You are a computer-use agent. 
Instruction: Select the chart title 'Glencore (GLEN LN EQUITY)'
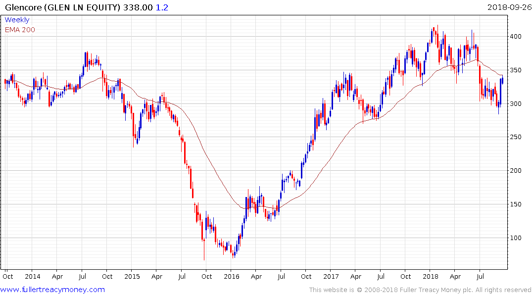[x=63, y=7]
